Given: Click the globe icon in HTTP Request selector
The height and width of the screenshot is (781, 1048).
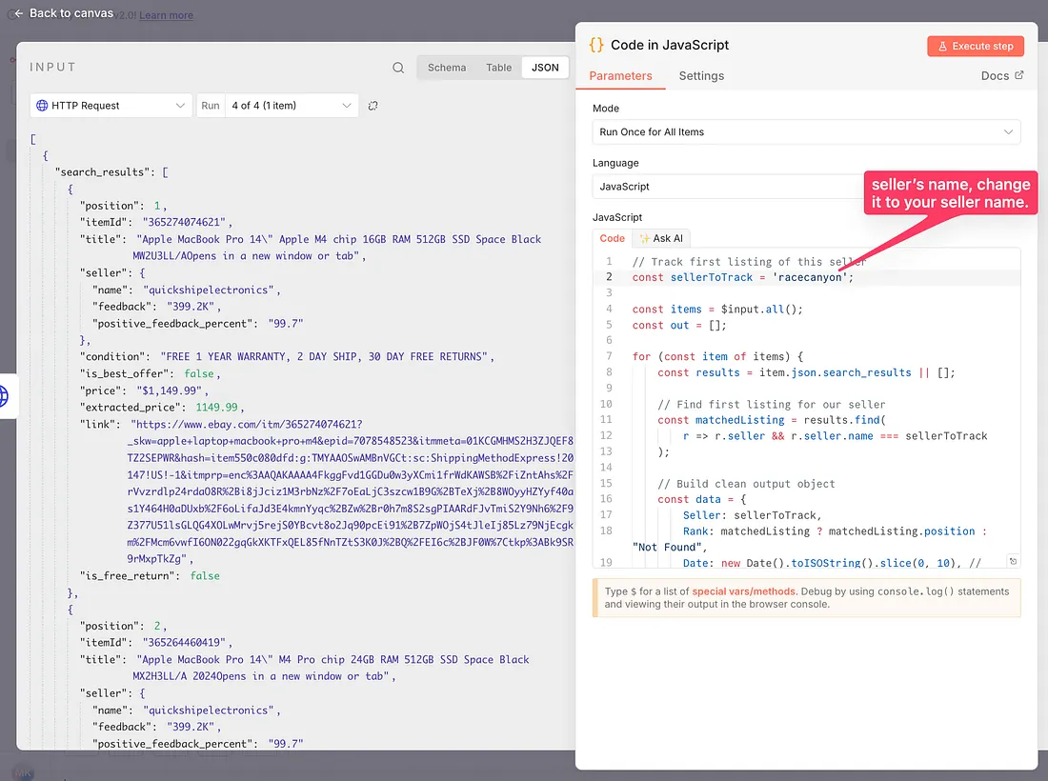Looking at the screenshot, I should [x=42, y=106].
